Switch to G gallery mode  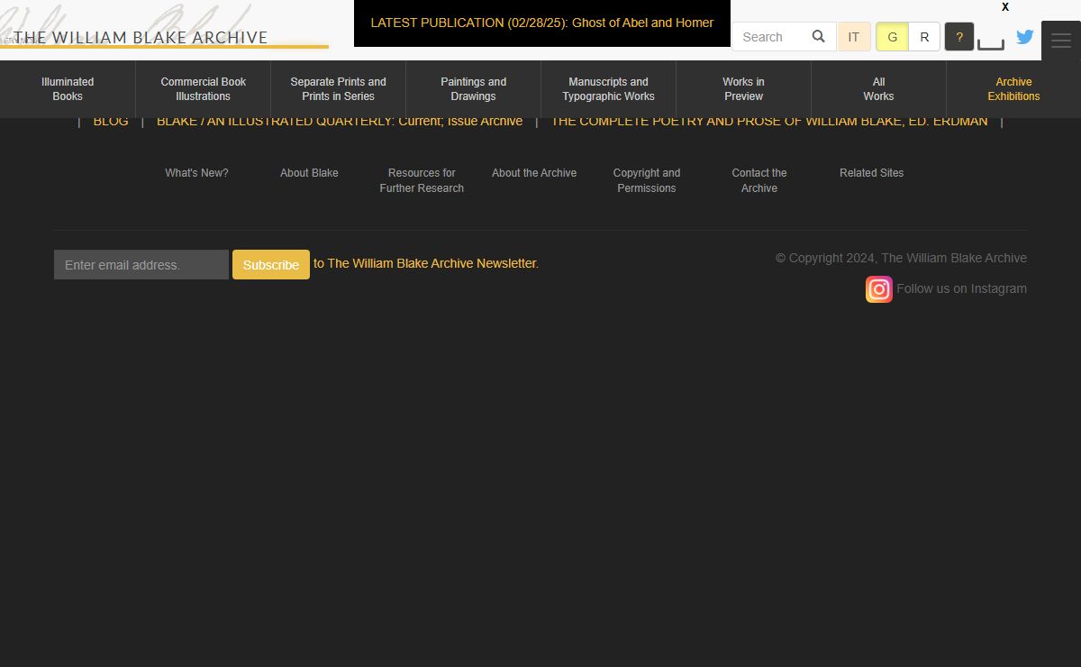point(892,37)
